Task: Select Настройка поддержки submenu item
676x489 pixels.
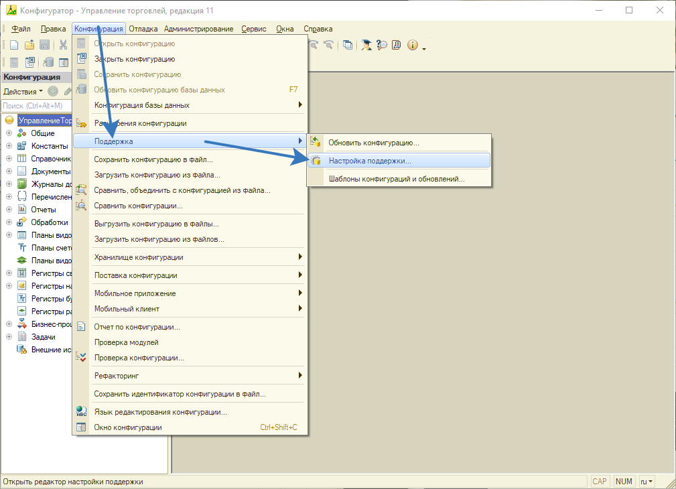Action: (370, 161)
